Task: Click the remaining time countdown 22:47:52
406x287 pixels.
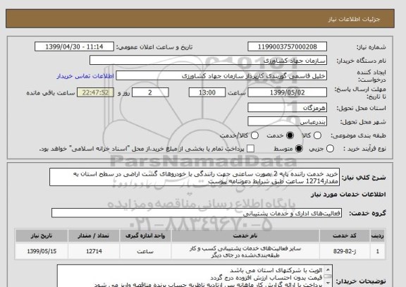Action: pos(95,92)
